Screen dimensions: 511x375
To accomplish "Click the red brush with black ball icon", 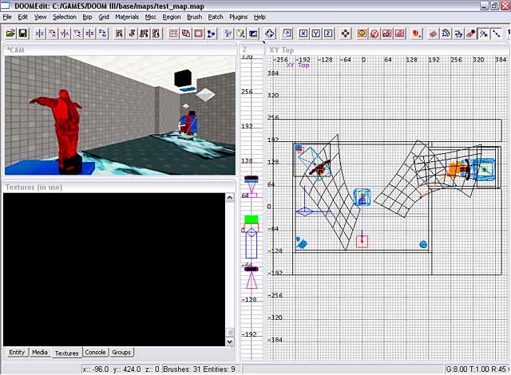I will click(470, 34).
